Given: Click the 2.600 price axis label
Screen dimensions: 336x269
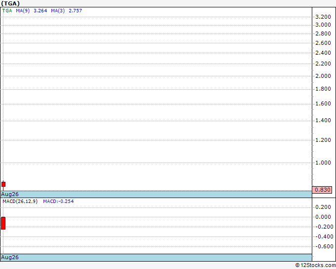Looking at the screenshot, I should tap(323, 43).
